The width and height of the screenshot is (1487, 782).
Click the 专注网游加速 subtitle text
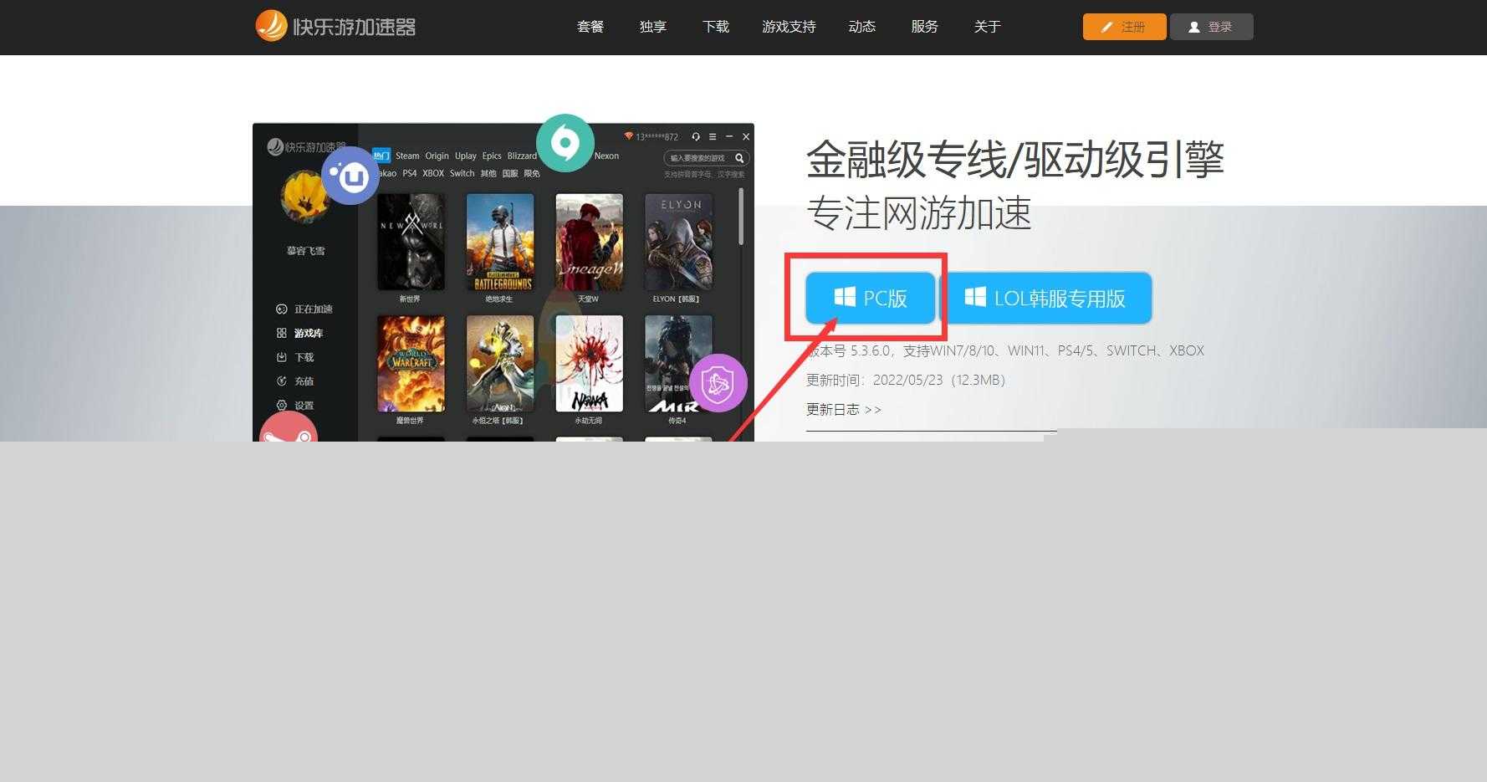point(919,213)
